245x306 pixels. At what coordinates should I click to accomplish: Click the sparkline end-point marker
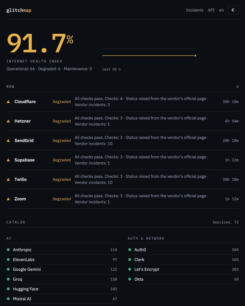point(195,56)
